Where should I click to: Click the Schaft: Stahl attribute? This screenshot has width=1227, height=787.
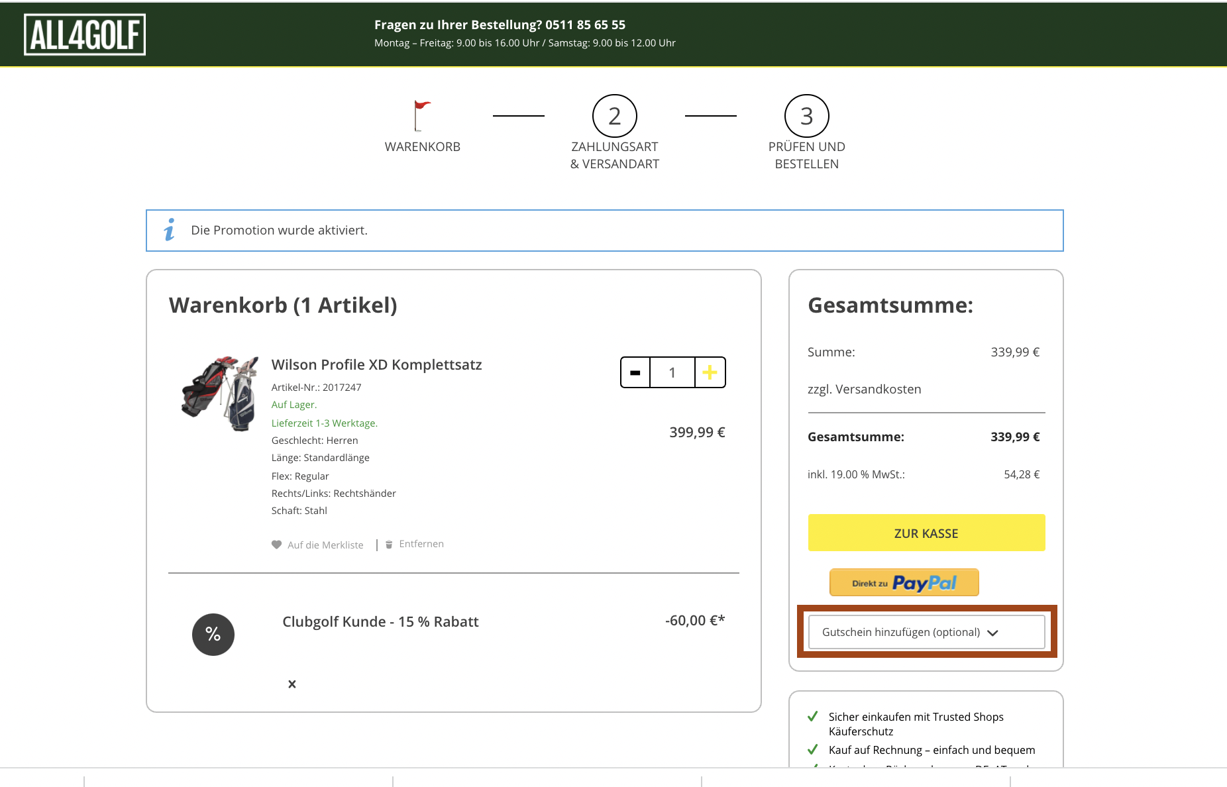click(x=299, y=510)
